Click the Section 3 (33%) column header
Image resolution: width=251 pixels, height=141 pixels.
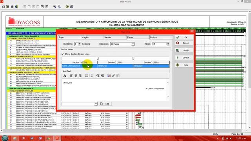(151, 63)
